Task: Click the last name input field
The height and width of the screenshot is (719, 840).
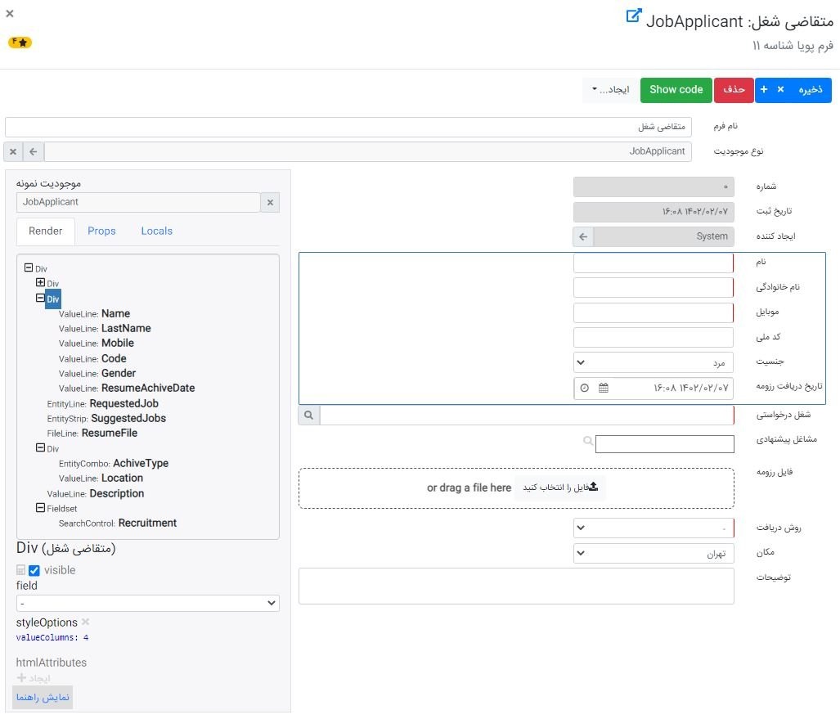Action: pyautogui.click(x=653, y=288)
